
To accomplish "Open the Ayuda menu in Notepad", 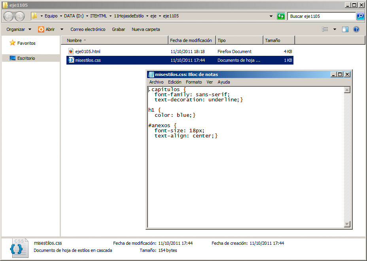I will pos(224,82).
